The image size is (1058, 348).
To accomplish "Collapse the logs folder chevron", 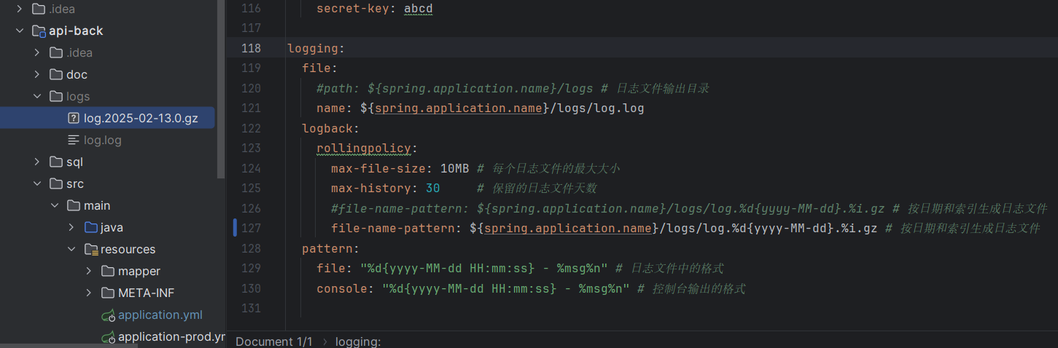I will [36, 96].
